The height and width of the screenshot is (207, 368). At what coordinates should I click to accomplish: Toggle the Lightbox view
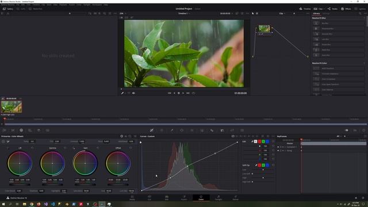(x=360, y=9)
